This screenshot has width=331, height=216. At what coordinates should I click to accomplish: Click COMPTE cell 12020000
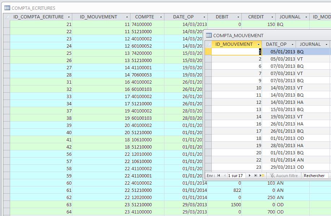(x=147, y=198)
